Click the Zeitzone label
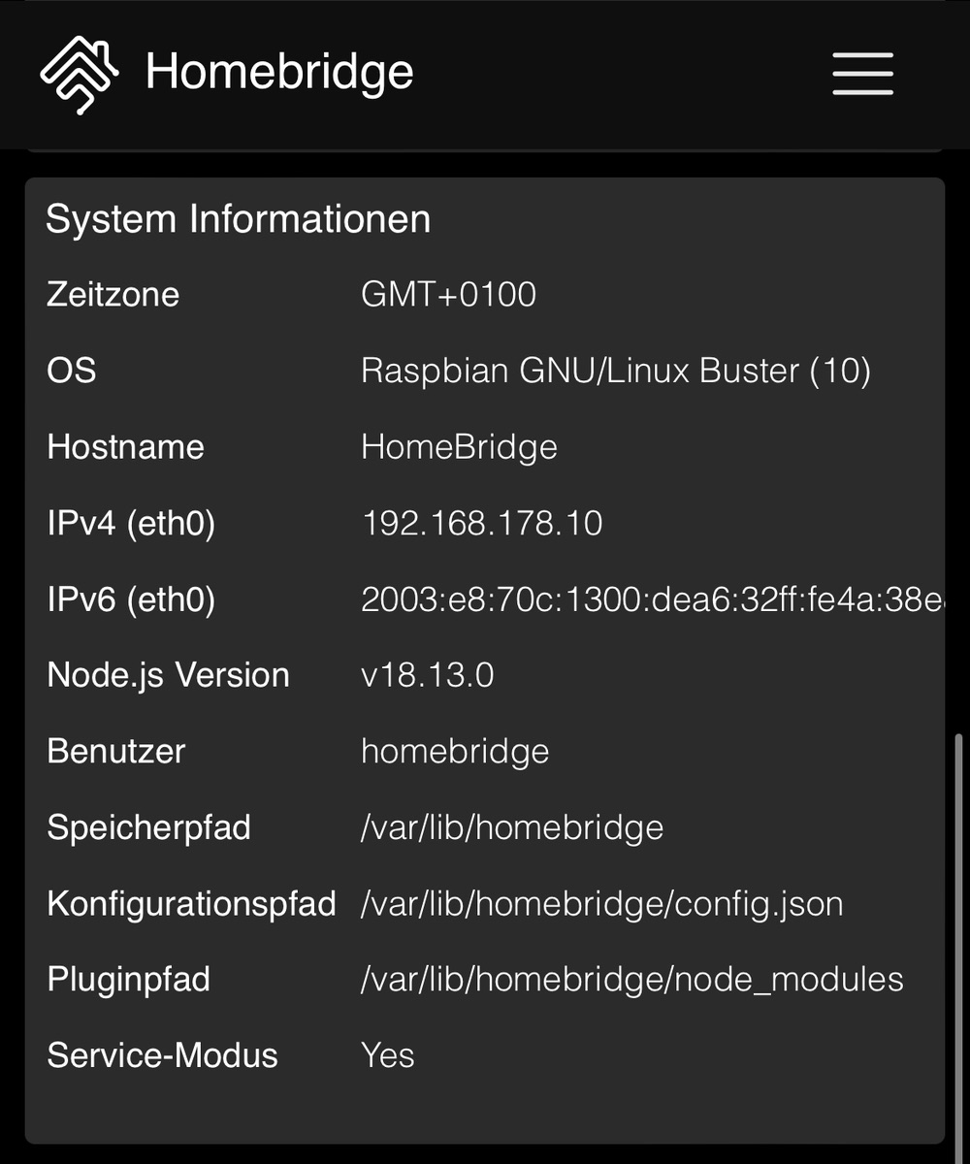 tap(113, 295)
